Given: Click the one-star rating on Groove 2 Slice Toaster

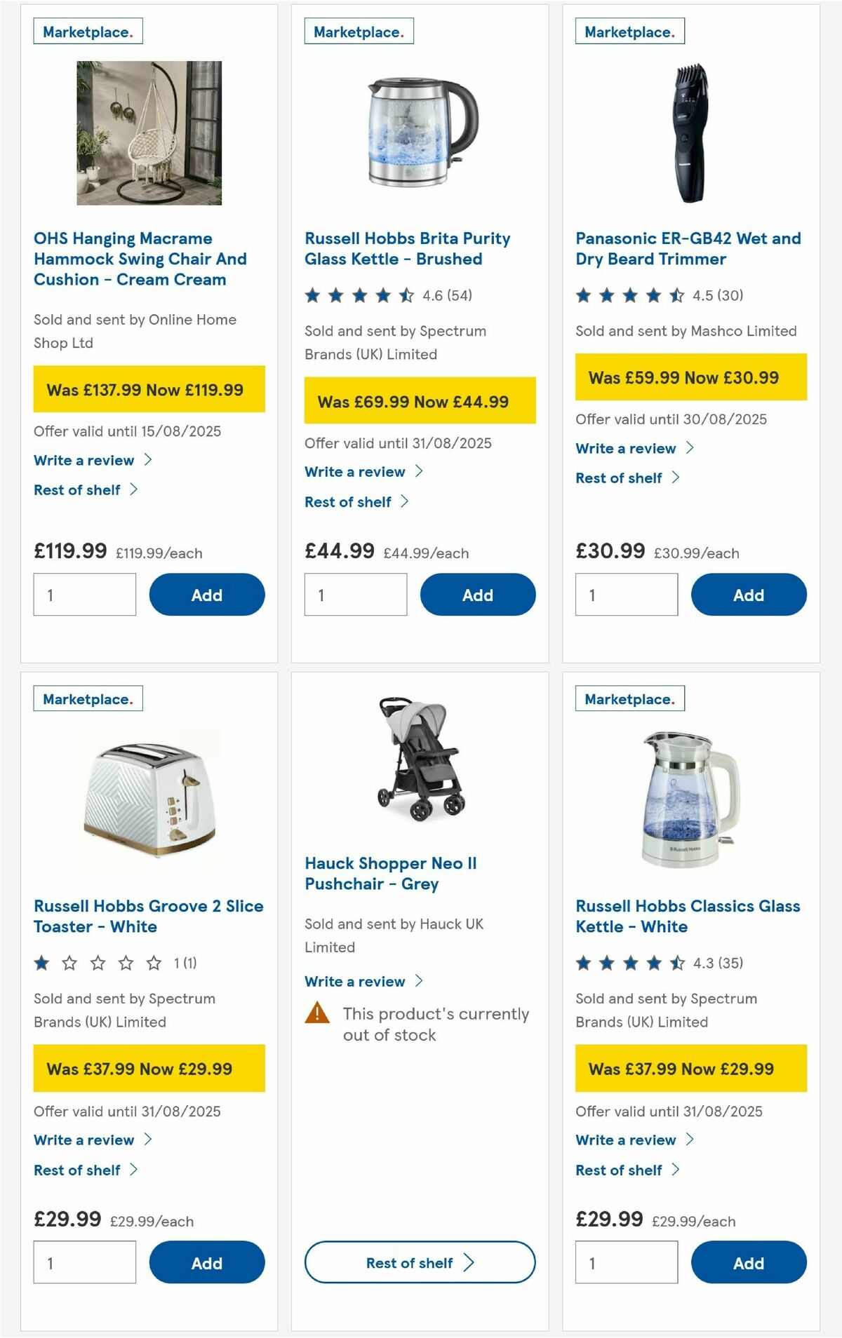Looking at the screenshot, I should [x=96, y=964].
